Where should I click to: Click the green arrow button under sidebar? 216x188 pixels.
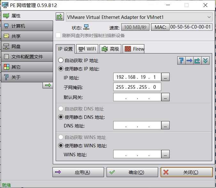(48, 85)
